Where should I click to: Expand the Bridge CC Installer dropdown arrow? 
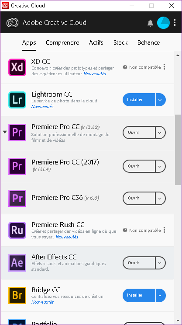tap(160, 295)
